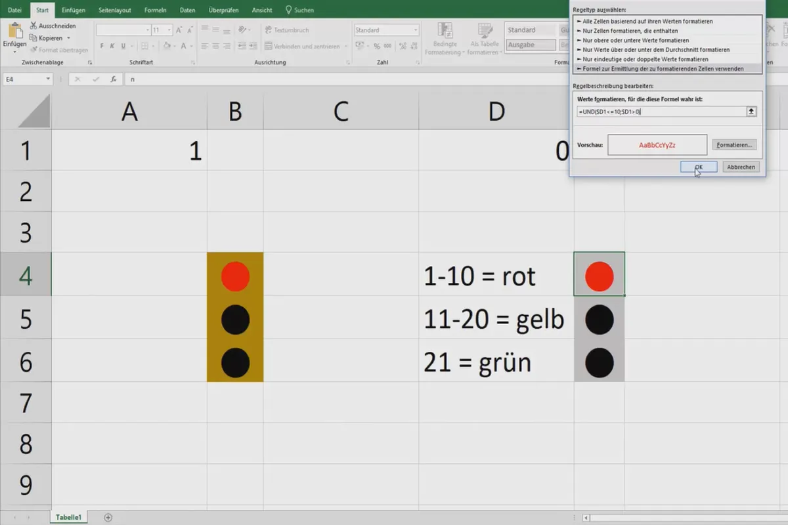The height and width of the screenshot is (525, 788).
Task: Open the Datei tab
Action: 14,10
